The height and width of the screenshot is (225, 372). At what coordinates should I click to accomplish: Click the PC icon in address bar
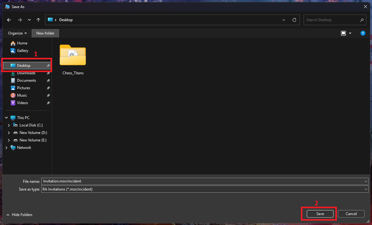click(x=50, y=20)
